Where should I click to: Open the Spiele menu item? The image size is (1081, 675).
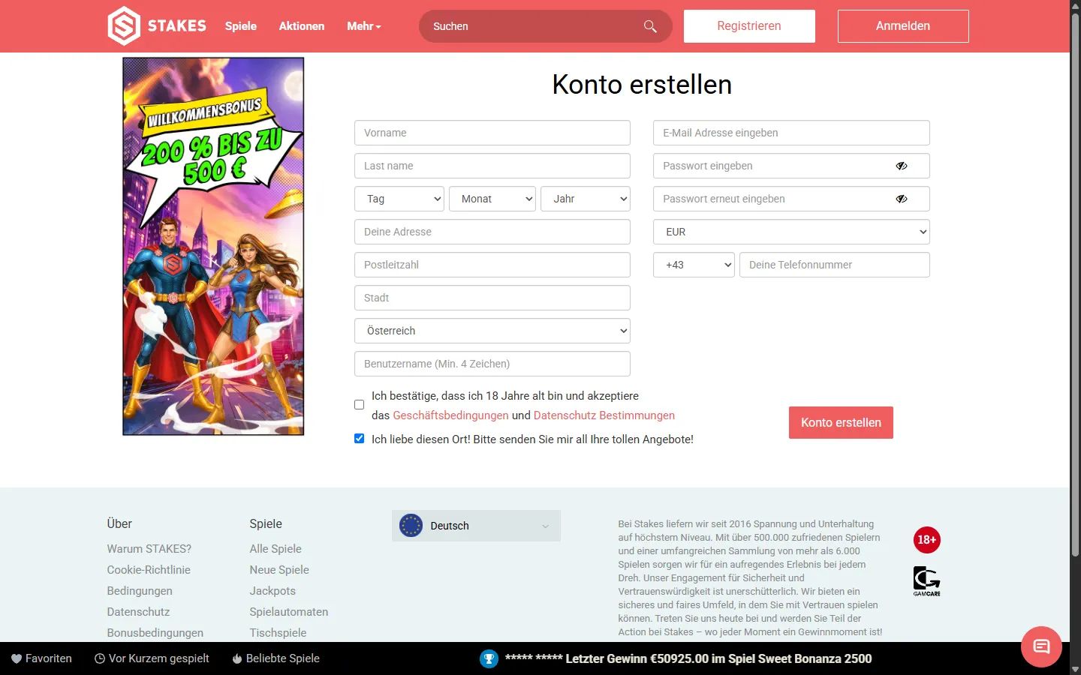click(x=241, y=26)
